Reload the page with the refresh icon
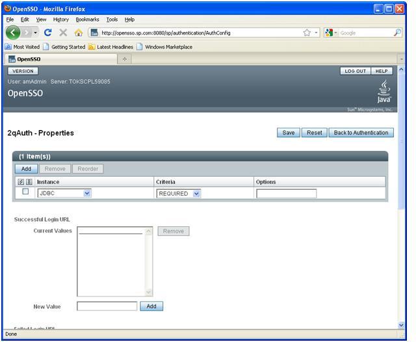 [x=47, y=33]
